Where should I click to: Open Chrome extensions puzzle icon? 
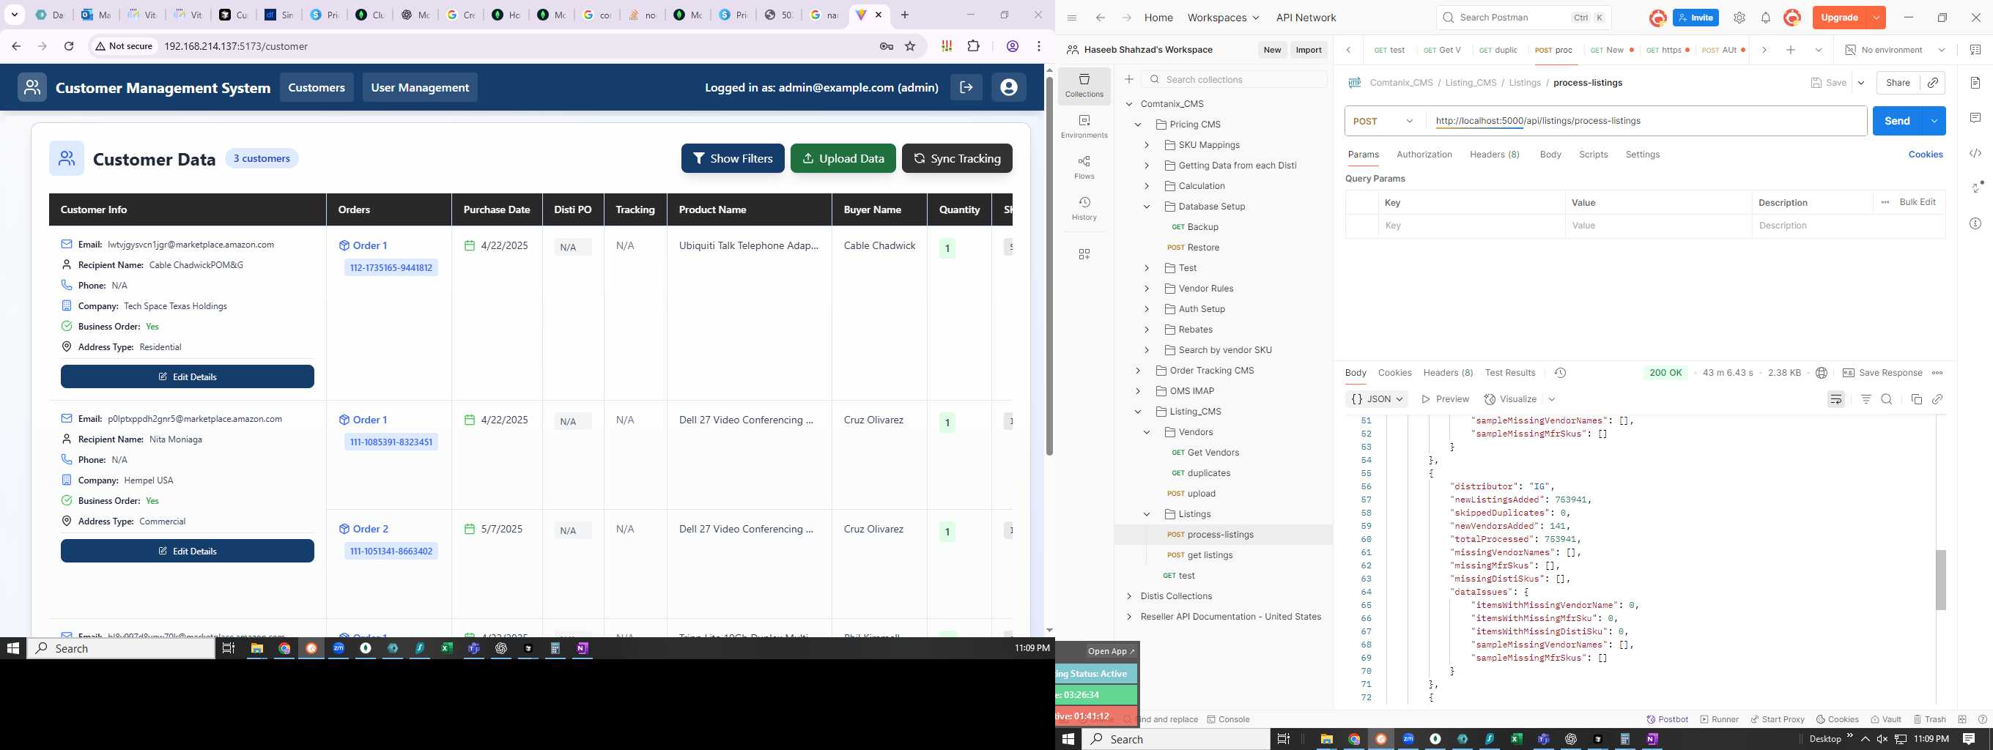coord(974,46)
